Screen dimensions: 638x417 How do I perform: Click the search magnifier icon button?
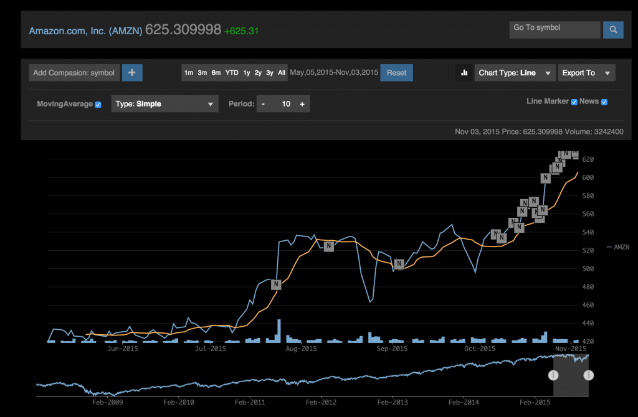tap(613, 30)
